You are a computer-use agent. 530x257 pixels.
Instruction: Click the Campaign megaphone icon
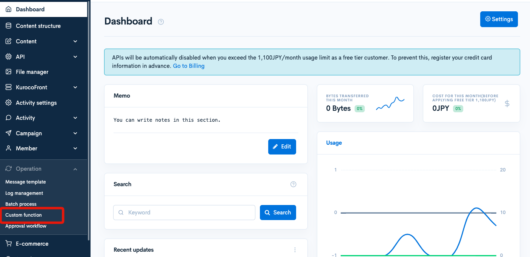8,133
